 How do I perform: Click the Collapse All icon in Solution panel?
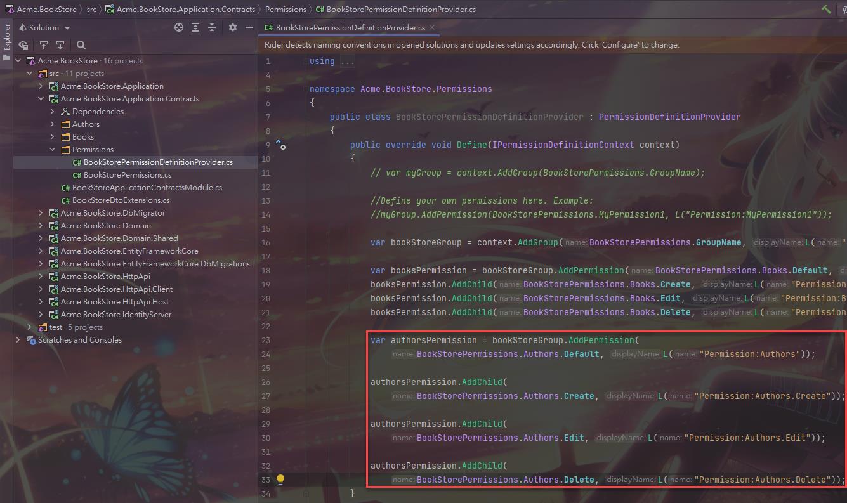pos(212,27)
